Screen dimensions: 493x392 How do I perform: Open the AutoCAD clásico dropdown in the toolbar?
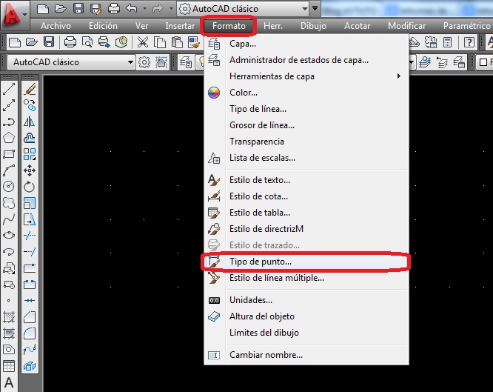(x=71, y=62)
